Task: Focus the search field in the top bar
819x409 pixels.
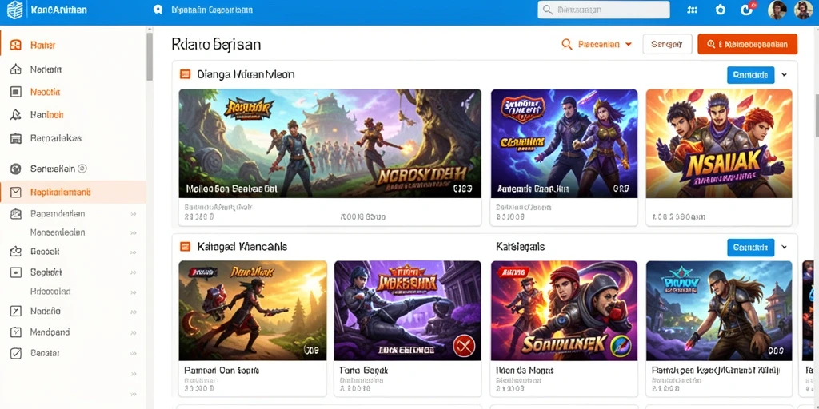Action: [x=604, y=10]
